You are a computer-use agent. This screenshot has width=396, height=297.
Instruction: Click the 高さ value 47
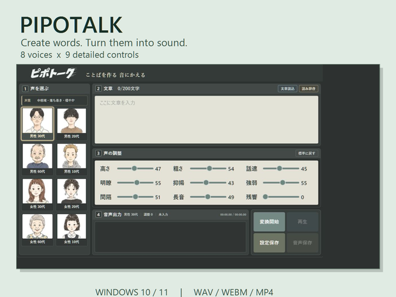(158, 169)
